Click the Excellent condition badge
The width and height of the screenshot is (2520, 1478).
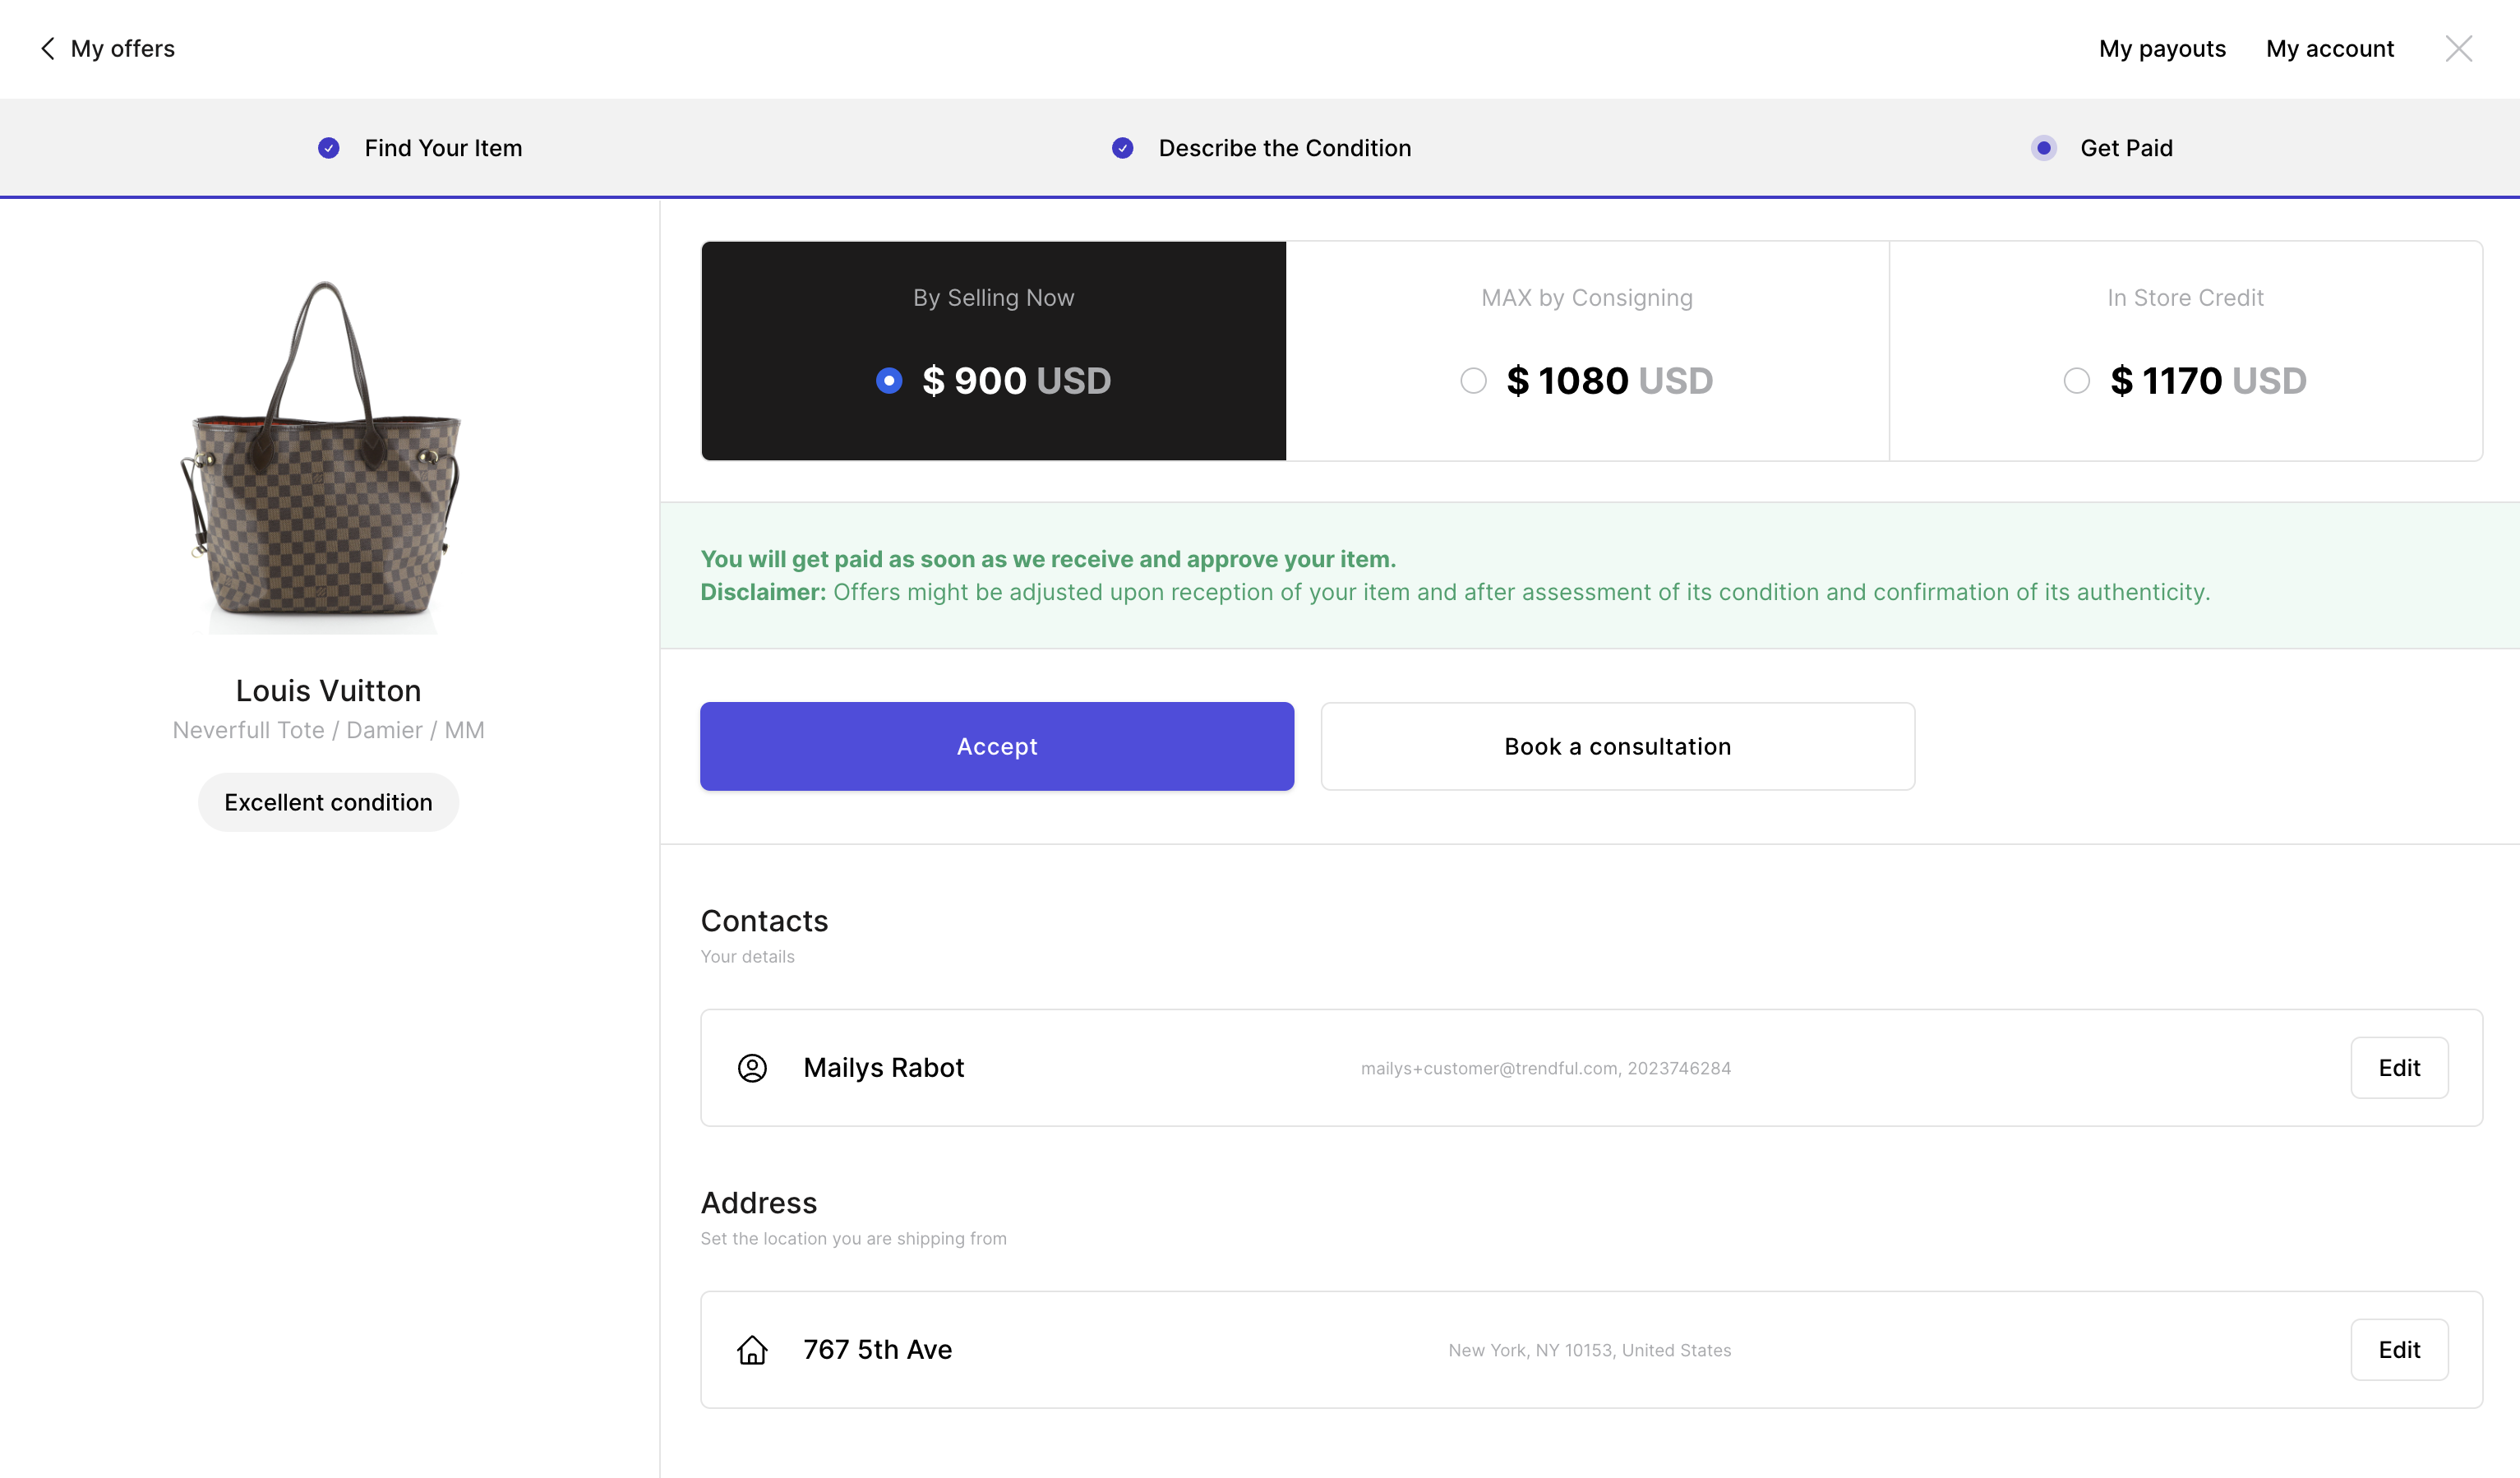328,802
